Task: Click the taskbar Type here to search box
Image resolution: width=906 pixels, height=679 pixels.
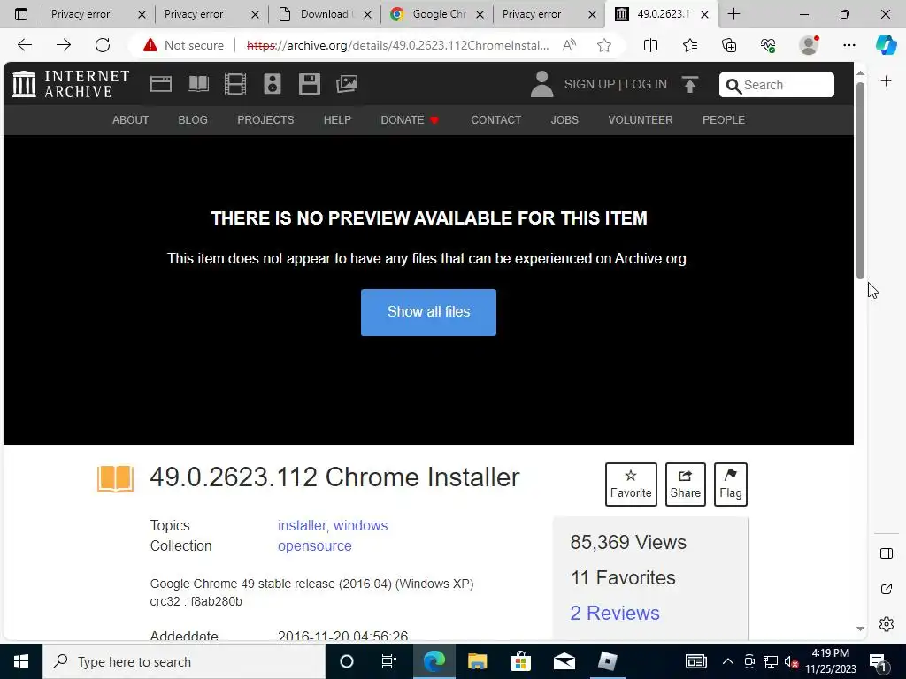Action: tap(184, 661)
